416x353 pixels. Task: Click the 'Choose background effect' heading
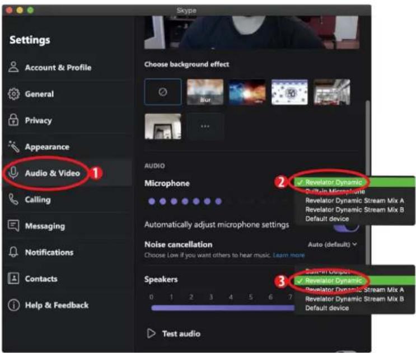tap(186, 64)
